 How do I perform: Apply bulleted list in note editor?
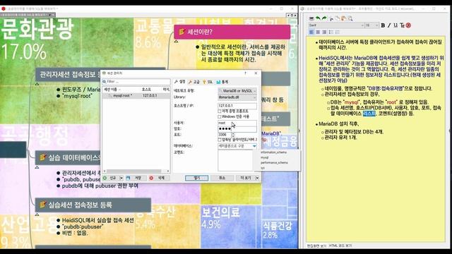tap(331, 32)
